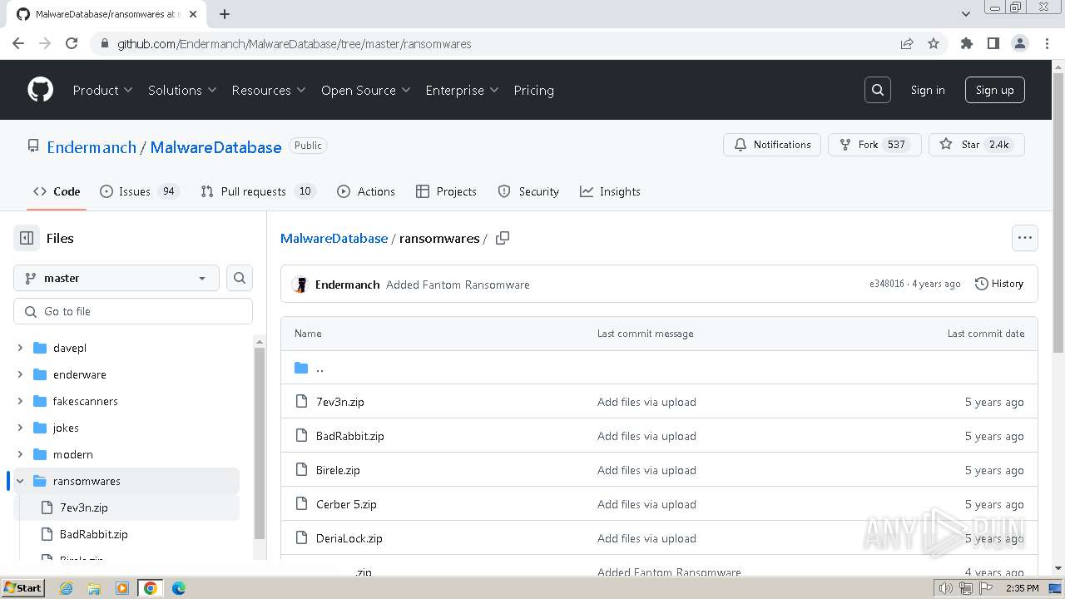
Task: Open a new browser tab
Action: (x=225, y=14)
